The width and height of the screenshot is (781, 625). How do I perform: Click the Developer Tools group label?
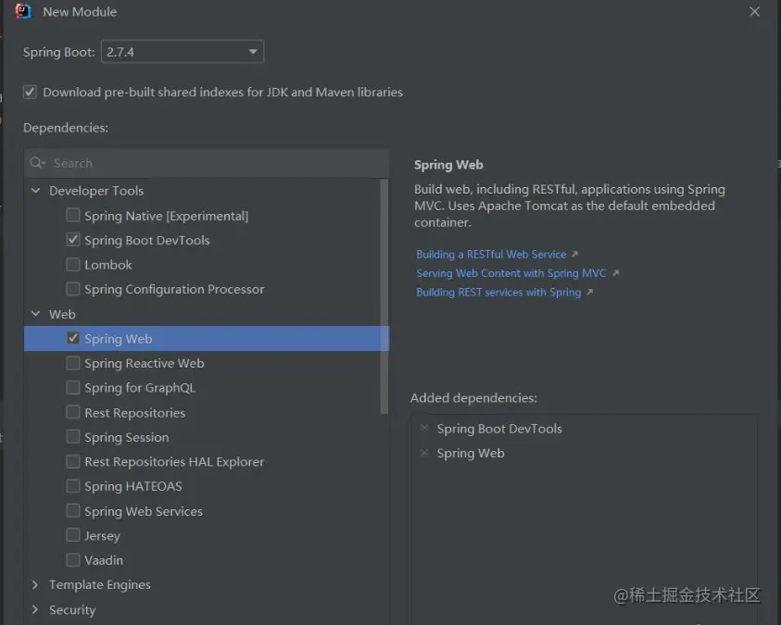pos(96,191)
